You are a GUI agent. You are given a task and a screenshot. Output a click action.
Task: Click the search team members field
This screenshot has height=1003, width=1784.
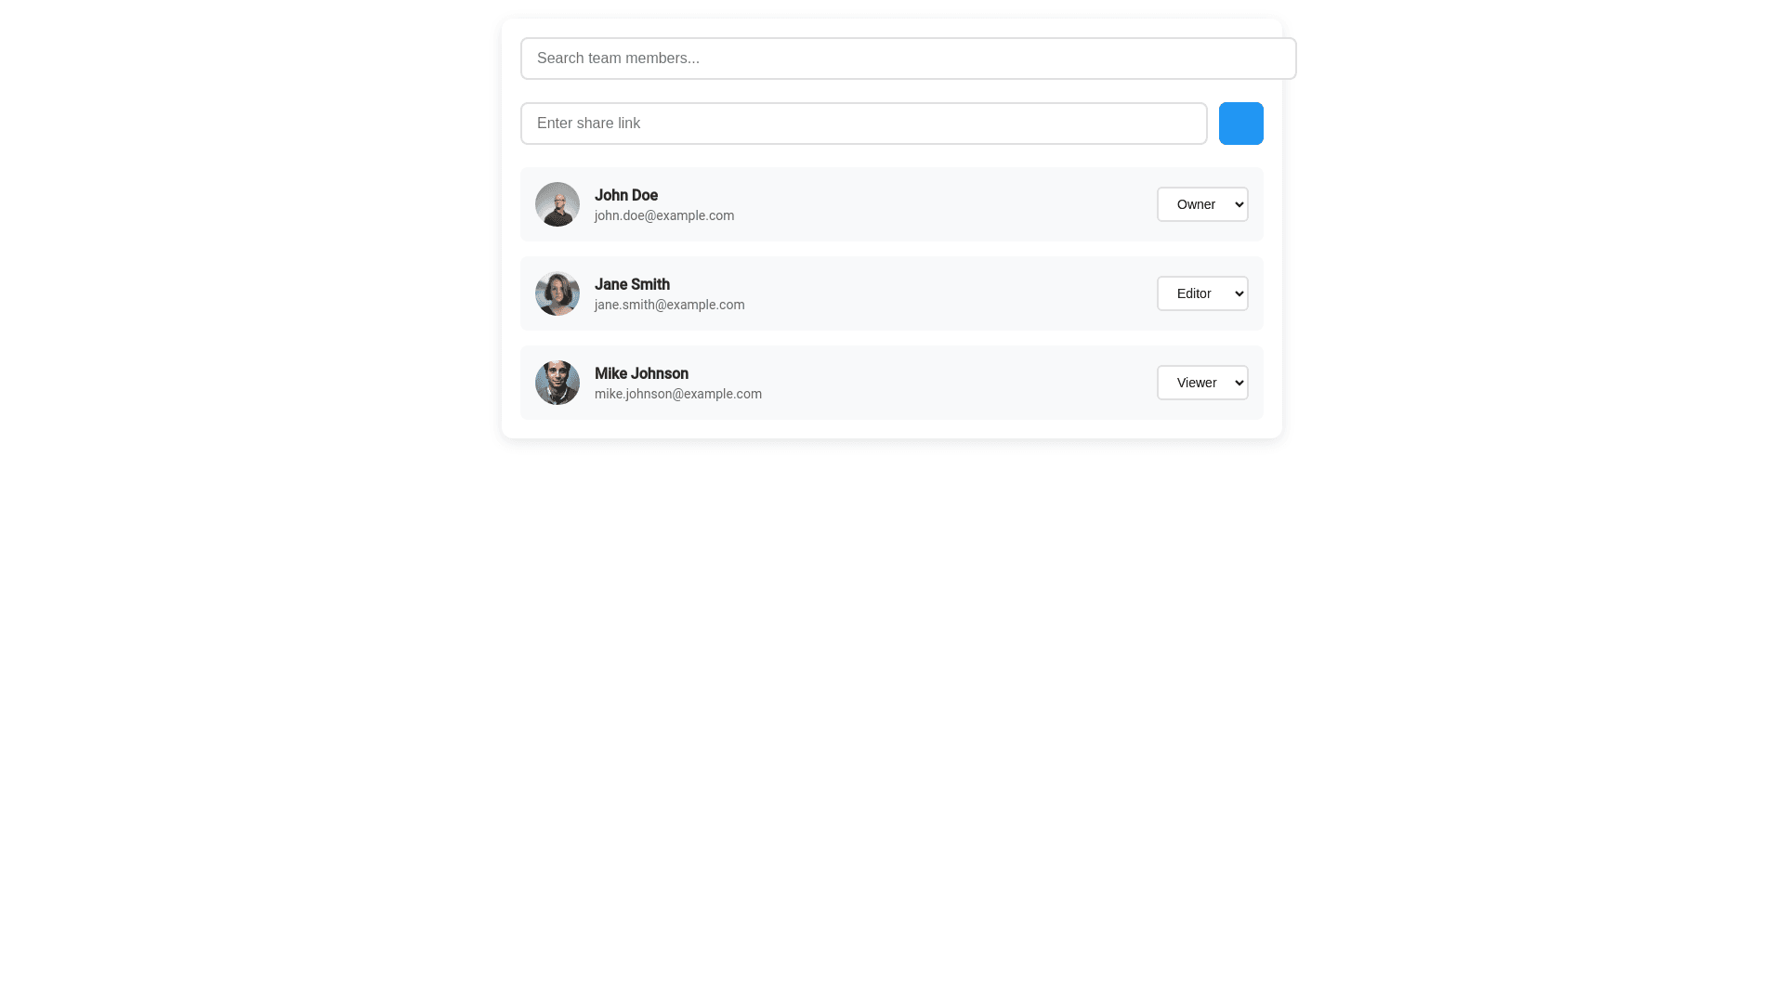coord(909,58)
